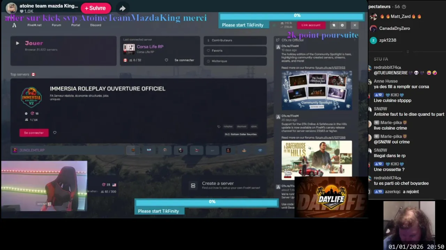The height and width of the screenshot is (250, 446).
Task: Follow the forum.cfx.re/t/5373133 link
Action: (x=330, y=68)
